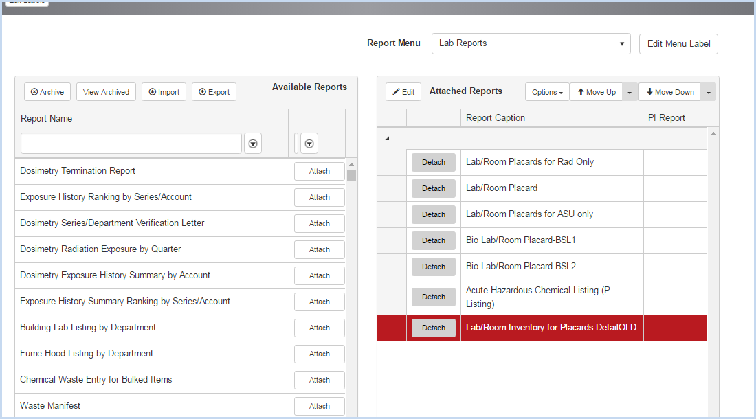Viewport: 756px width, 419px height.
Task: Select 'Dosimetry Series/Department Verification Letter' text
Action: point(112,223)
